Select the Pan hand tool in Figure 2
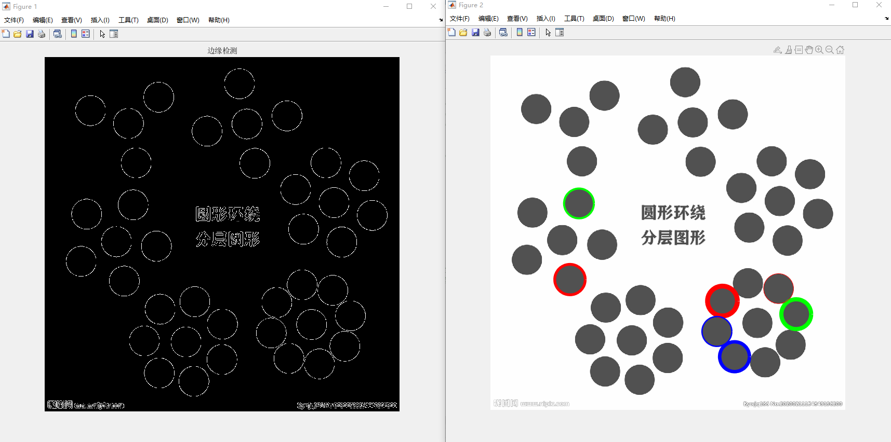This screenshot has width=891, height=442. (x=809, y=50)
